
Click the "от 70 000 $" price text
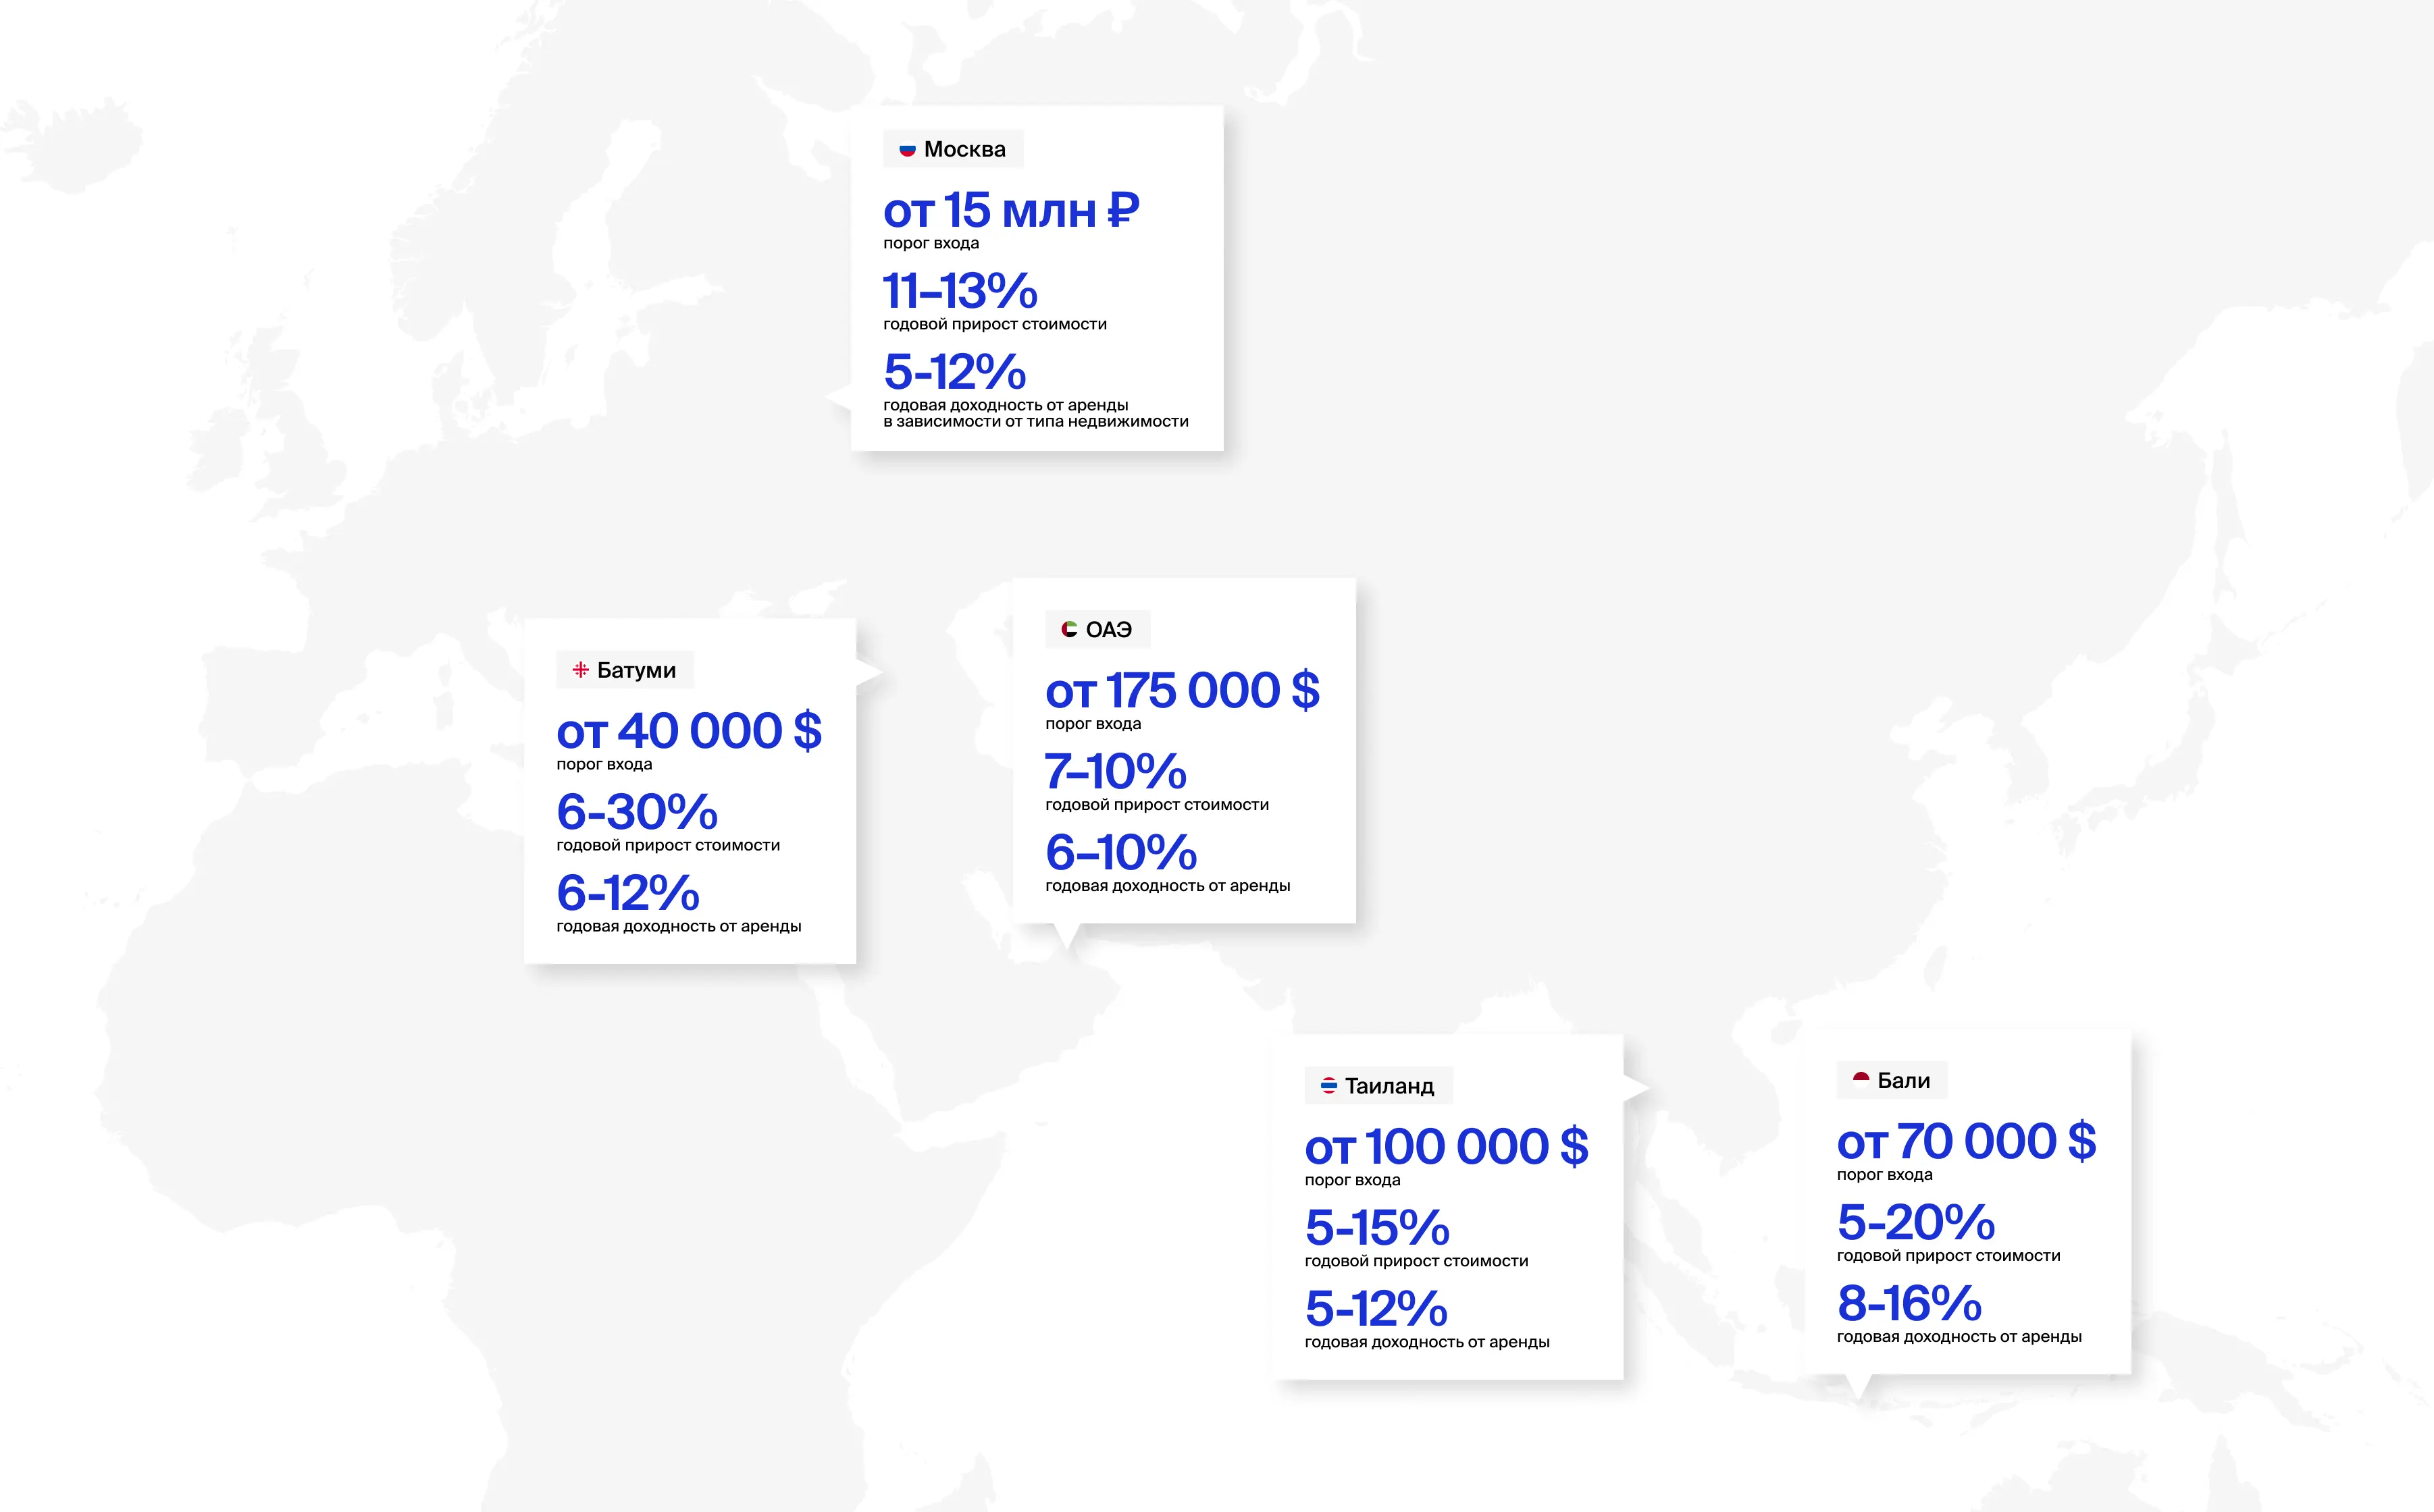click(x=1966, y=1142)
